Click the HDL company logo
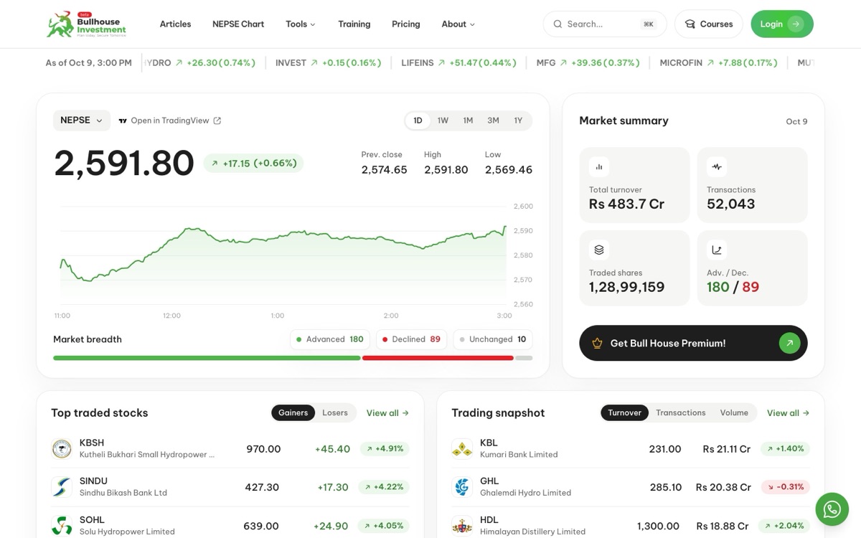Screen dimensions: 861x538 click(462, 526)
